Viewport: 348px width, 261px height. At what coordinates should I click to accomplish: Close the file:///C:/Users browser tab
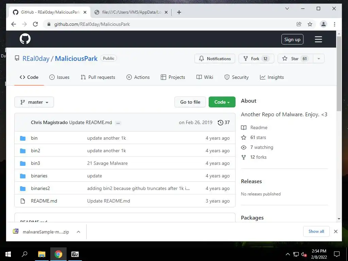pos(166,12)
